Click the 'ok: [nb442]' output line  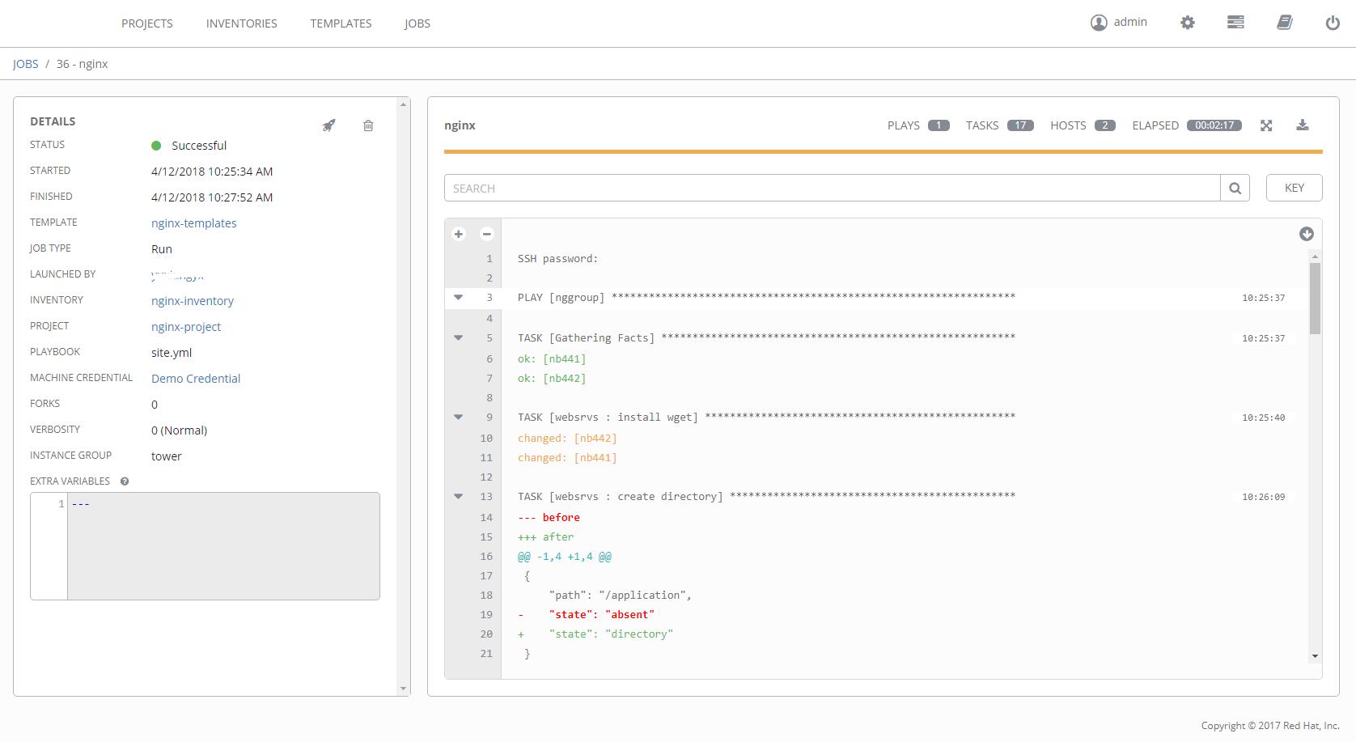(x=552, y=378)
